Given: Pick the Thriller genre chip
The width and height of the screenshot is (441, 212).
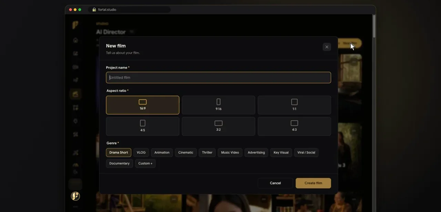Looking at the screenshot, I should coord(207,152).
